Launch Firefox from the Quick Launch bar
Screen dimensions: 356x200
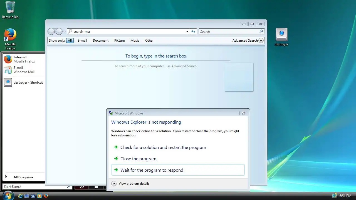pos(46,196)
